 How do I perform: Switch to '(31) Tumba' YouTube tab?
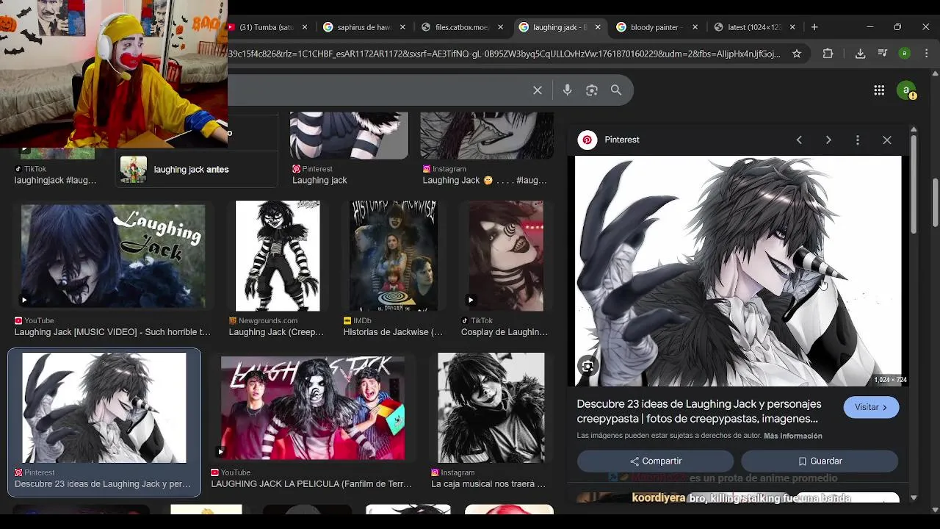(x=266, y=27)
